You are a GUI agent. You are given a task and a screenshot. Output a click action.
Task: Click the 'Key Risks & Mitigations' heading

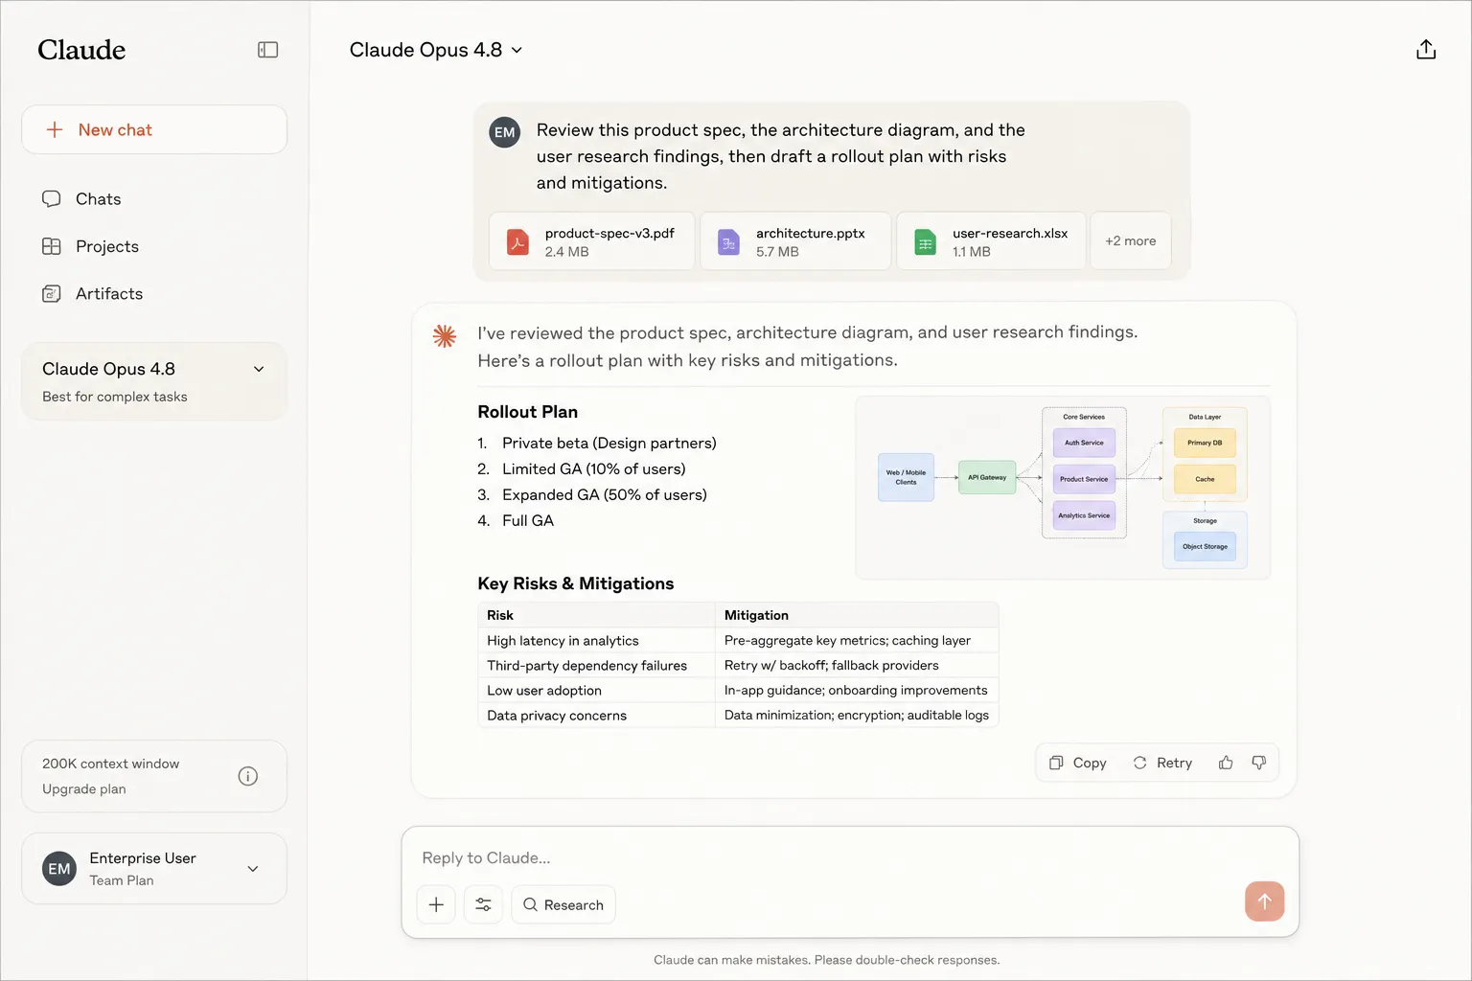[576, 583]
